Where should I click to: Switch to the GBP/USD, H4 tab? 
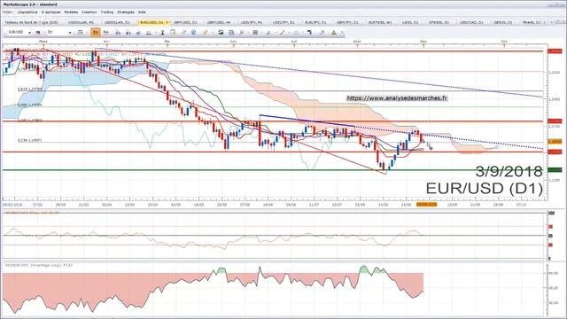pos(219,22)
